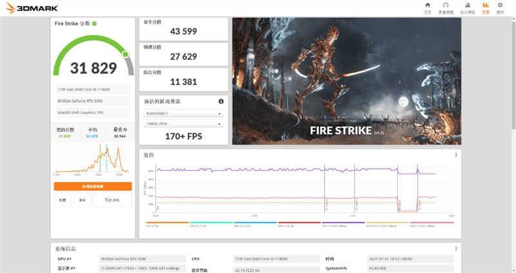The image size is (516, 273).
Task: Open the monitoring panel three-dot menu
Action: pos(456,155)
